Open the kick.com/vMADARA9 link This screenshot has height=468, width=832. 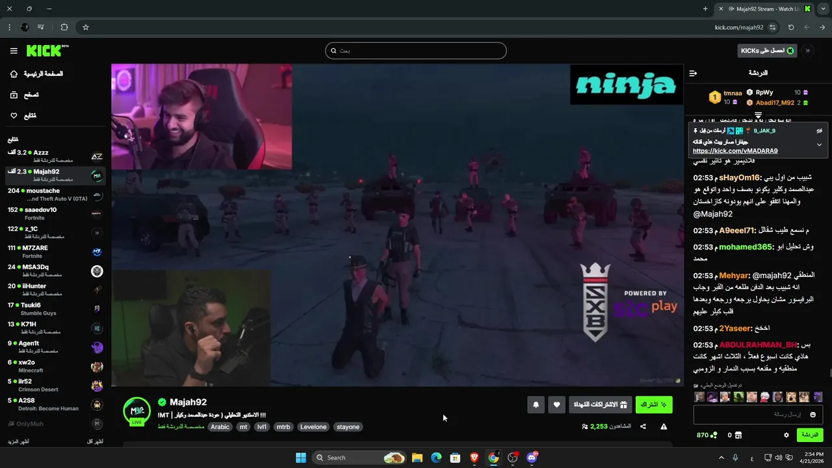[735, 151]
